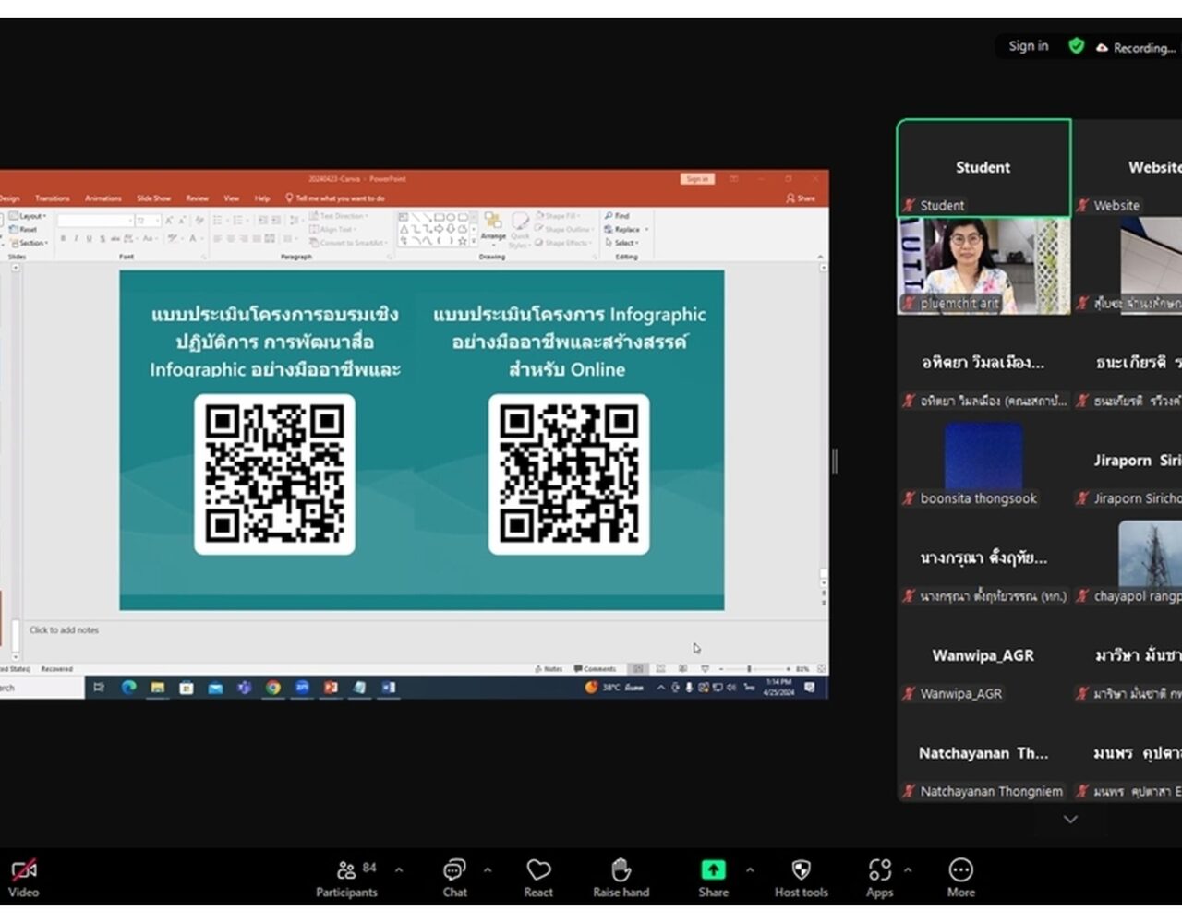Switch to Slide Sorter view in status bar

[660, 669]
